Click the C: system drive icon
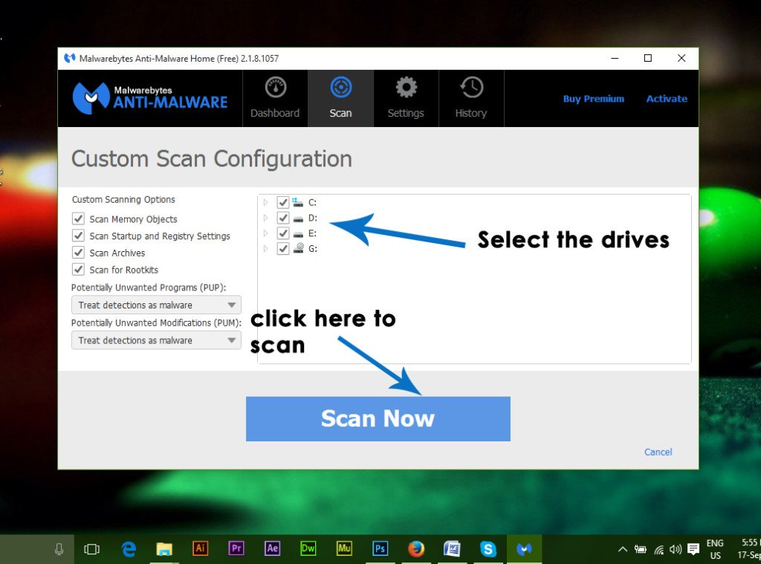This screenshot has width=761, height=564. click(x=298, y=202)
